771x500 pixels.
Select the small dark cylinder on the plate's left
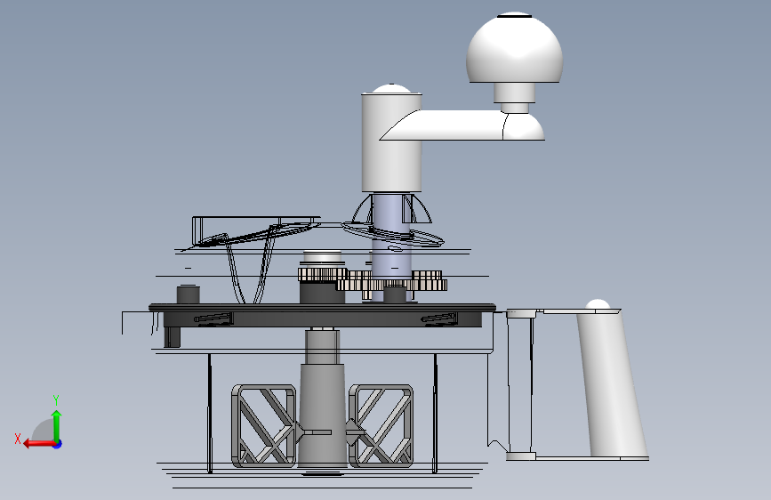coord(188,294)
